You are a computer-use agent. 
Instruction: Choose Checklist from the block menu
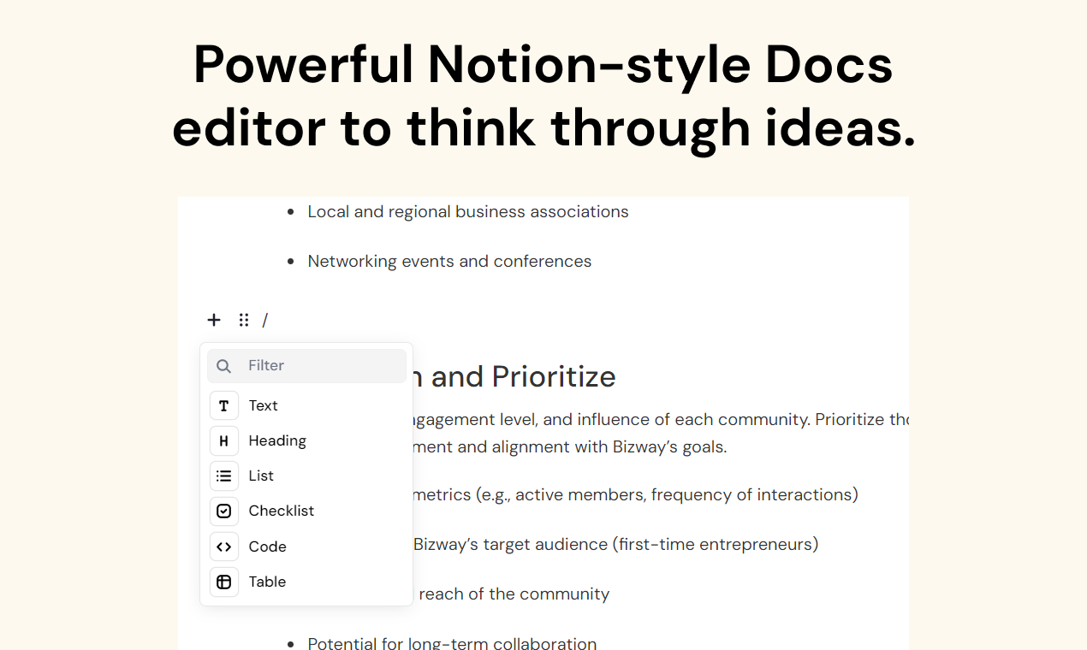tap(306, 511)
